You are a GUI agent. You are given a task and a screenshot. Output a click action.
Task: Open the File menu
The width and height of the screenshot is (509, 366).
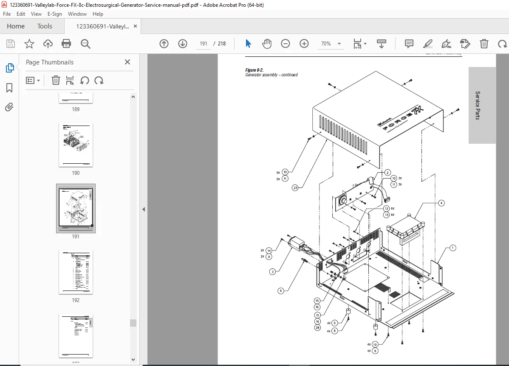7,14
